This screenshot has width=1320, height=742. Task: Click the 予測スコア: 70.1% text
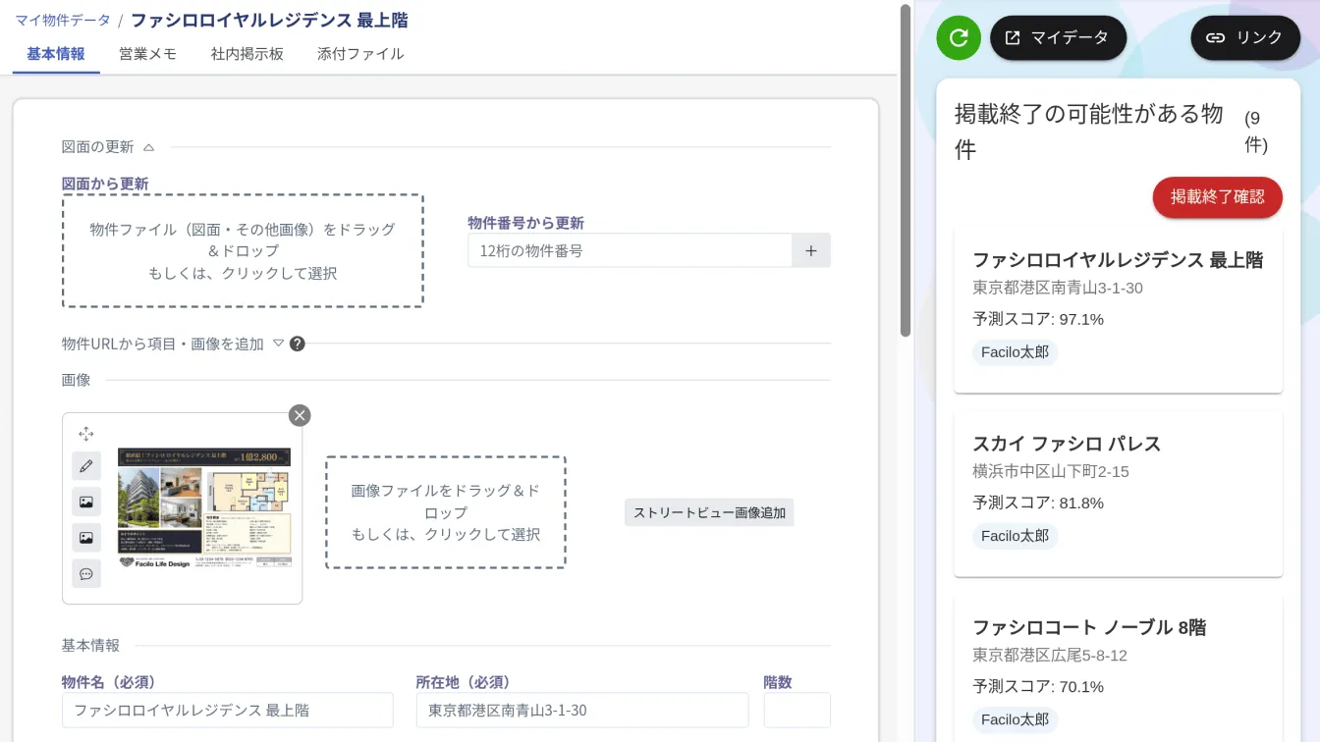tap(1038, 686)
